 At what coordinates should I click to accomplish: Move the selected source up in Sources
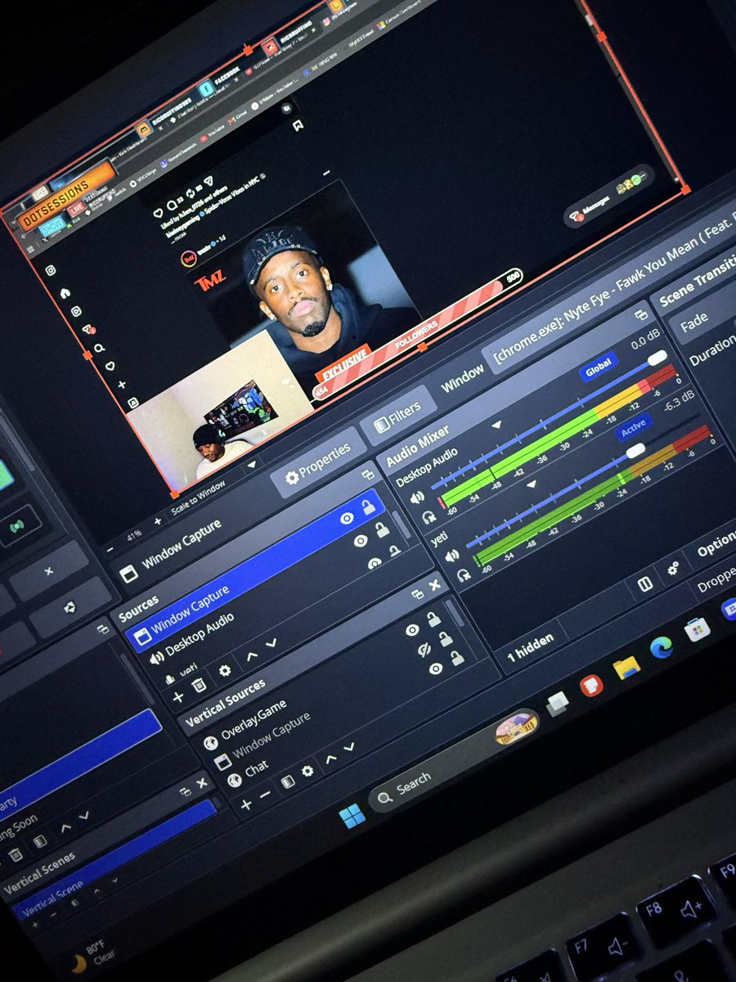(252, 655)
